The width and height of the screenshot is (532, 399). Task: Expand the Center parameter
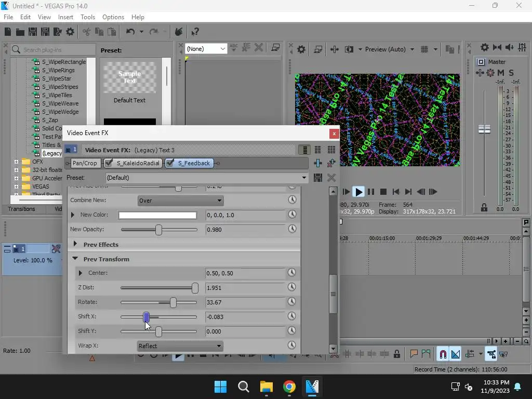pyautogui.click(x=81, y=273)
